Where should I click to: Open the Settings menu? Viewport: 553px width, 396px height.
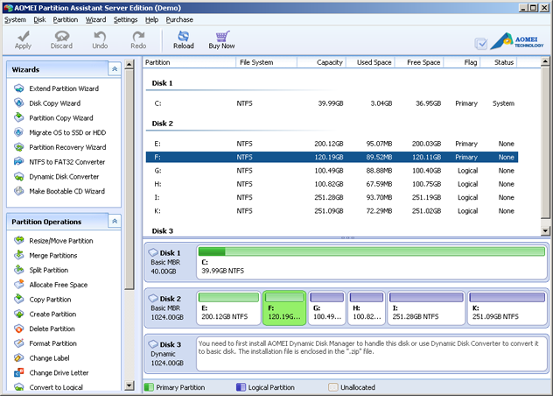125,20
